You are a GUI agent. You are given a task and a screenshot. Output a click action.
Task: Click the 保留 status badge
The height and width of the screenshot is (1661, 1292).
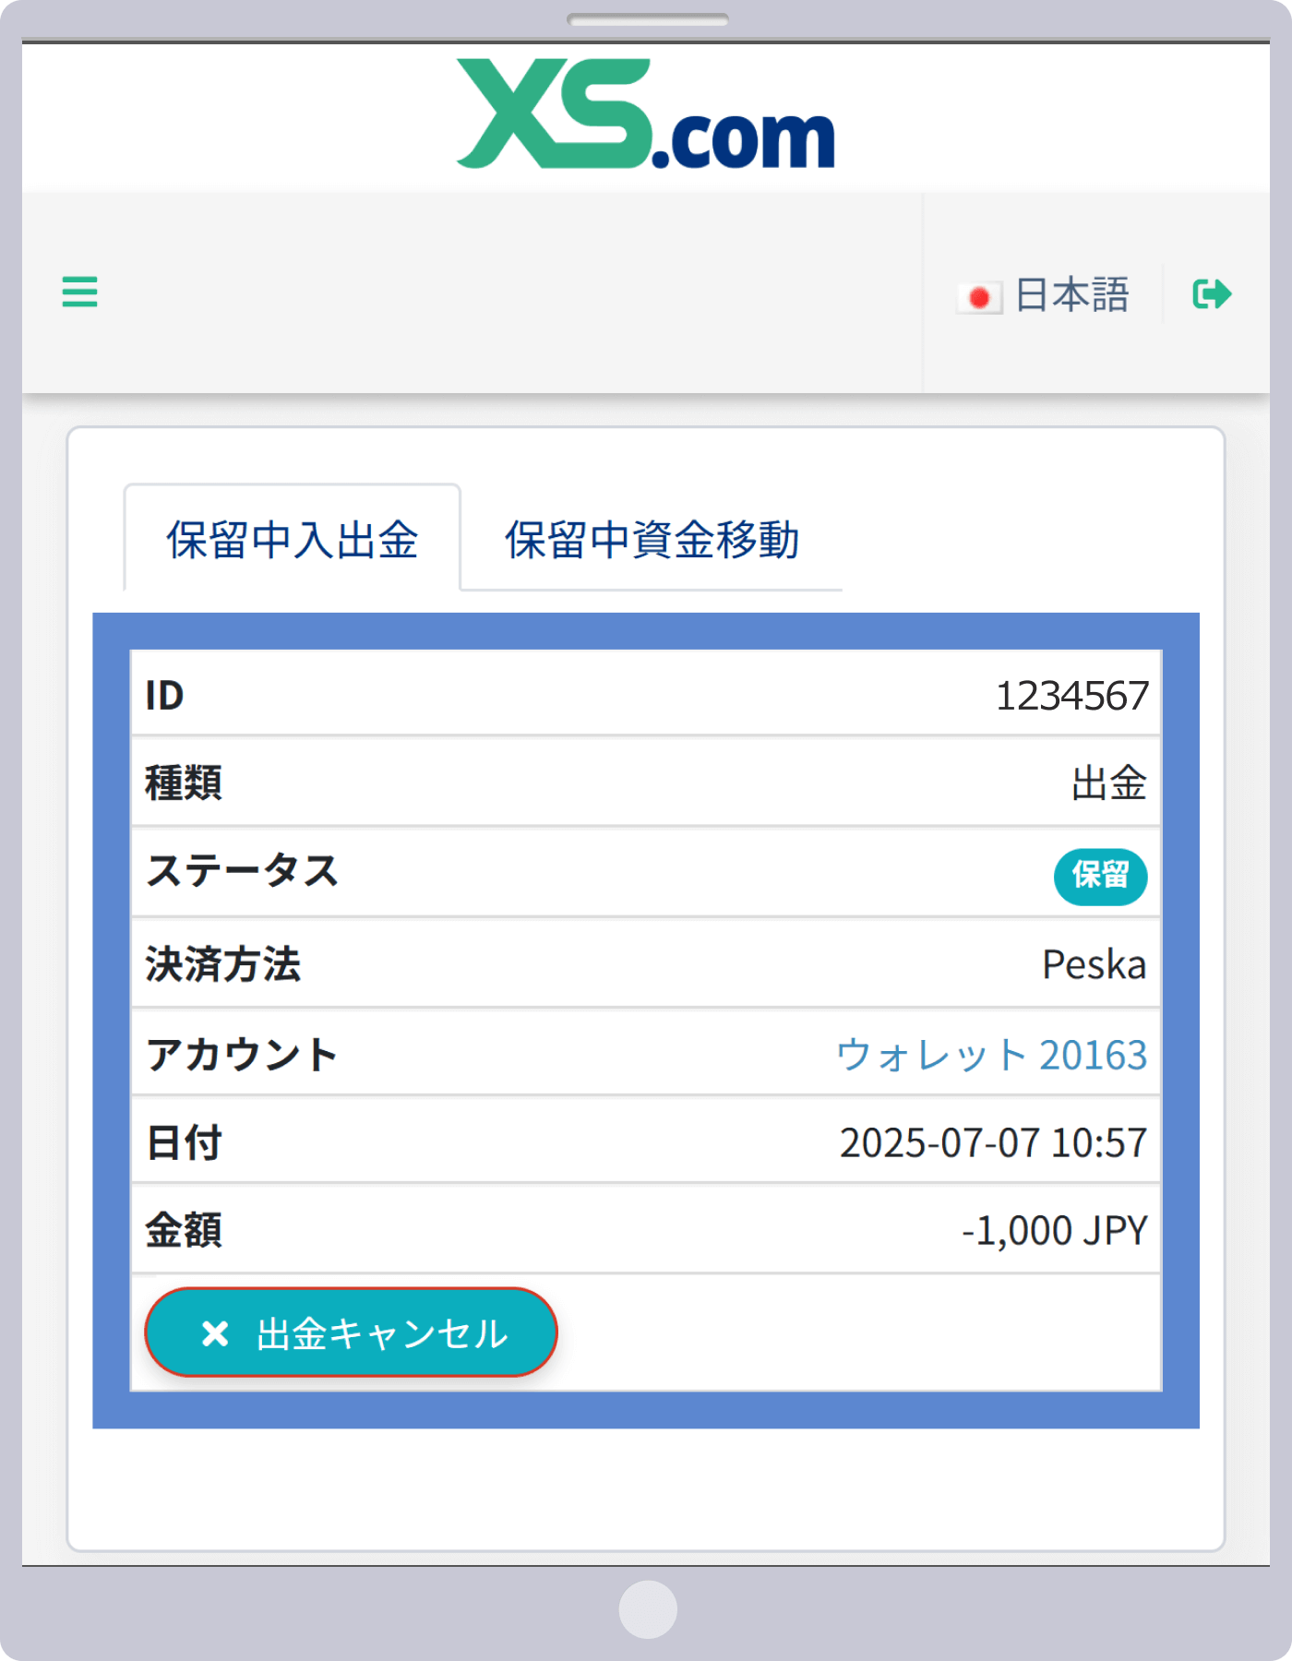[1100, 876]
